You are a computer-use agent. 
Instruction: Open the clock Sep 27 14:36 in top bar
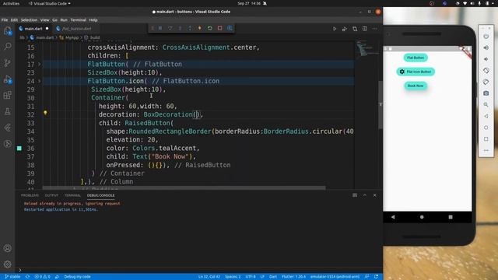click(249, 3)
